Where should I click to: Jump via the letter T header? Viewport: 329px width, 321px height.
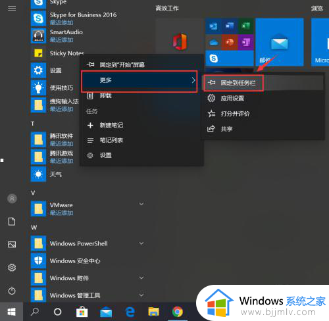pyautogui.click(x=33, y=124)
